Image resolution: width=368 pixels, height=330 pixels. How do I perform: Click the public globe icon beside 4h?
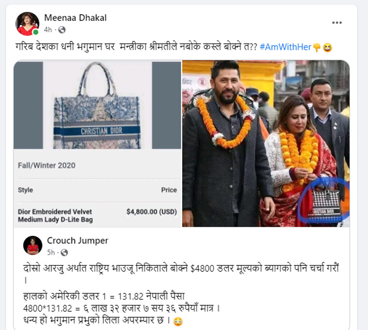62,30
